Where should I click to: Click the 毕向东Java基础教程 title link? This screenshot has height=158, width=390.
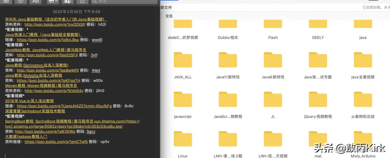pos(56,19)
